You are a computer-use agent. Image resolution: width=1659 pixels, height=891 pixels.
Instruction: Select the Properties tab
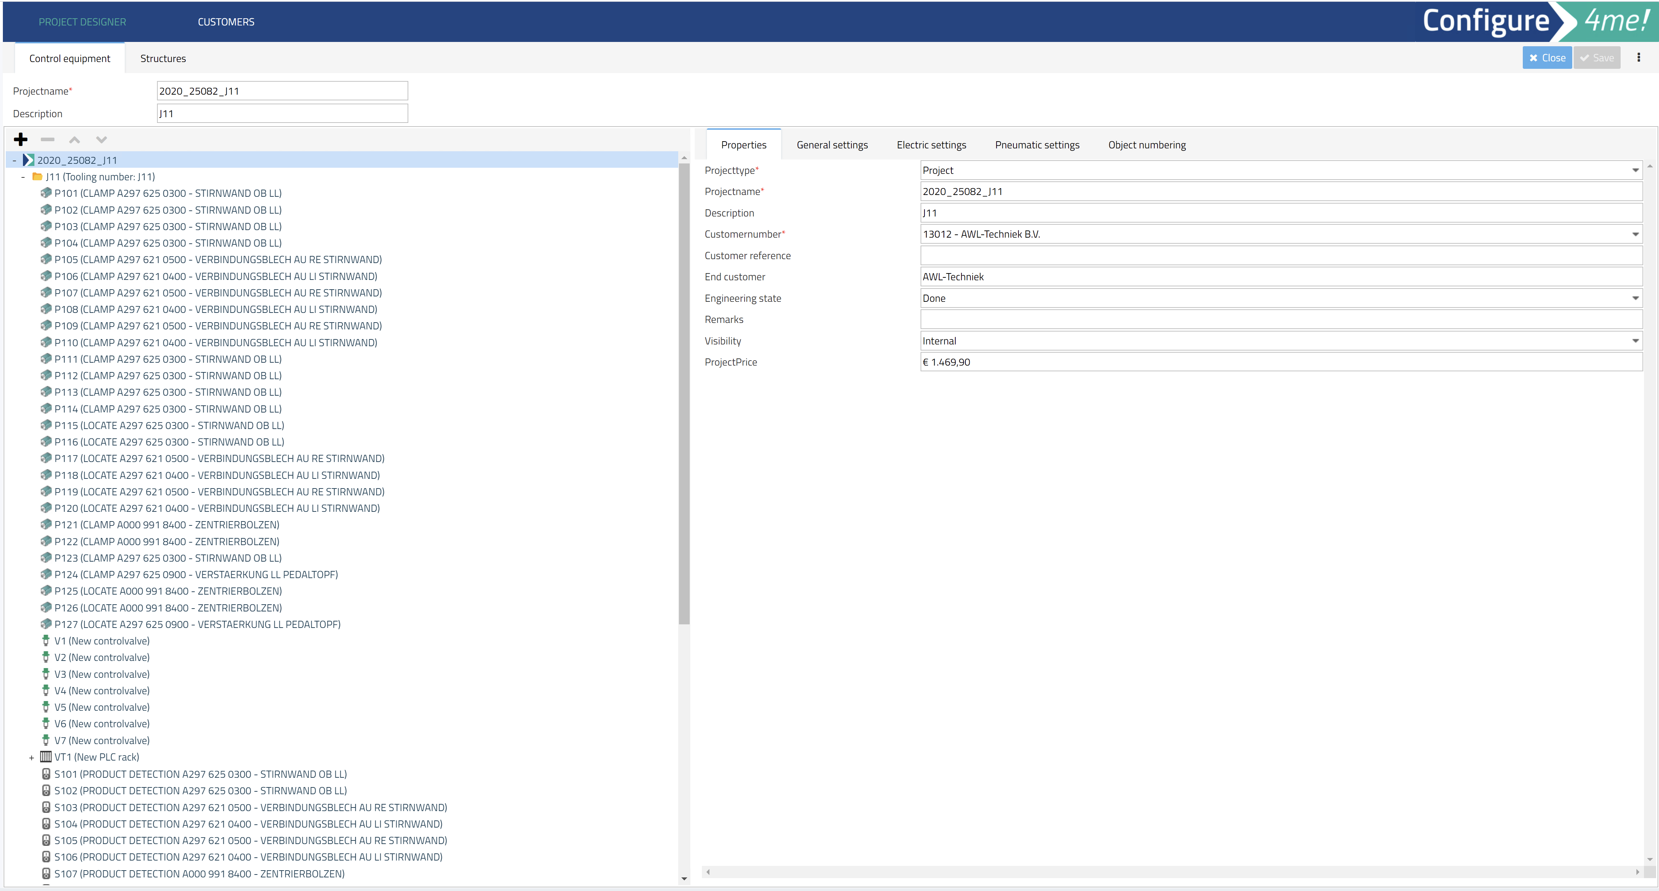point(743,145)
